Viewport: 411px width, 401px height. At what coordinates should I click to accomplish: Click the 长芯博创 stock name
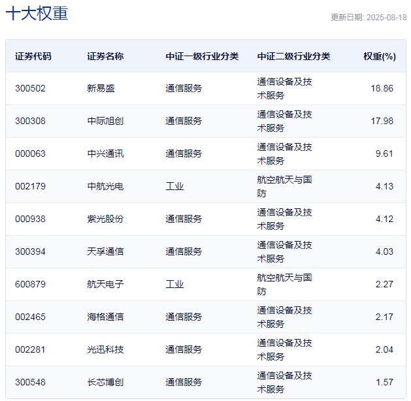(105, 382)
